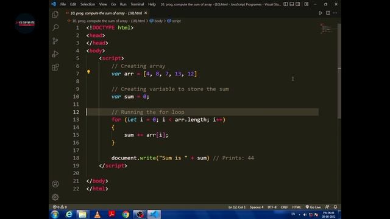This screenshot has height=219, width=390.
Task: Click comment '// Creating array'
Action: [138, 66]
